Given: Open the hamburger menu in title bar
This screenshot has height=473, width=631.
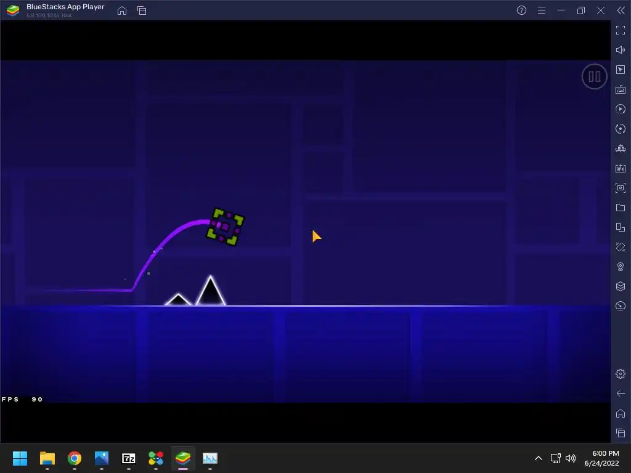Looking at the screenshot, I should pyautogui.click(x=542, y=10).
